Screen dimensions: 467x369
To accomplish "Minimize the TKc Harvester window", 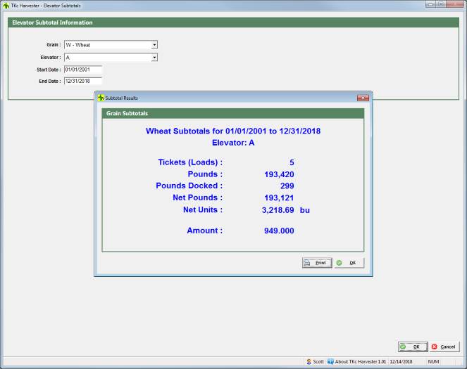I will click(x=430, y=4).
